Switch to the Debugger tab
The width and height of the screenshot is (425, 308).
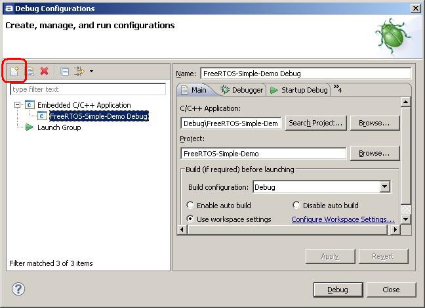tap(242, 90)
